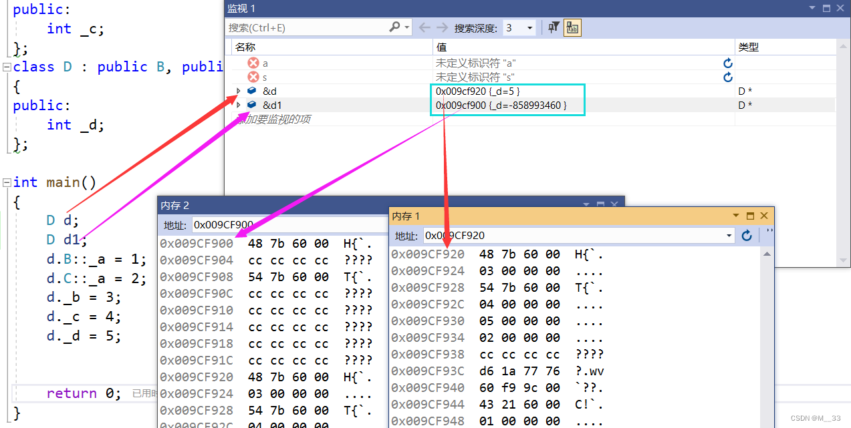Click the 'int _d;' declaration in the editor
This screenshot has height=428, width=851.
click(x=76, y=124)
